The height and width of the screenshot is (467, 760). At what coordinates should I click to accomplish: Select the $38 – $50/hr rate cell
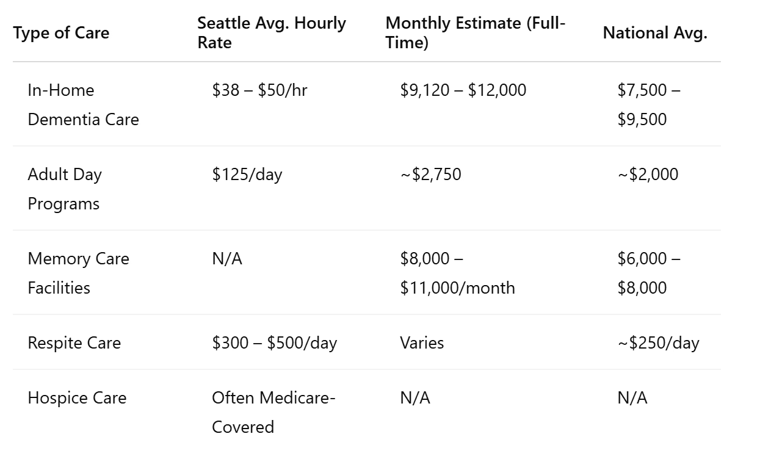tap(259, 90)
